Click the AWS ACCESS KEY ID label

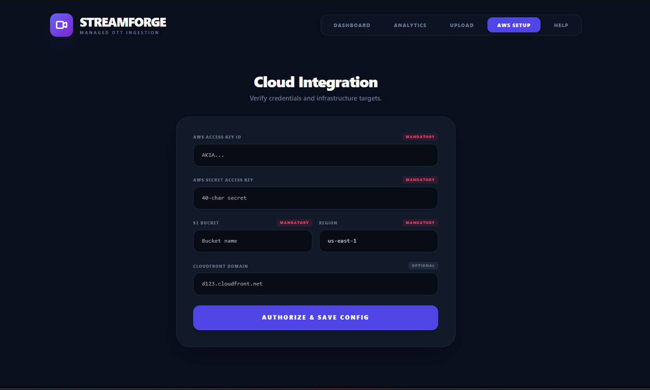coord(217,137)
